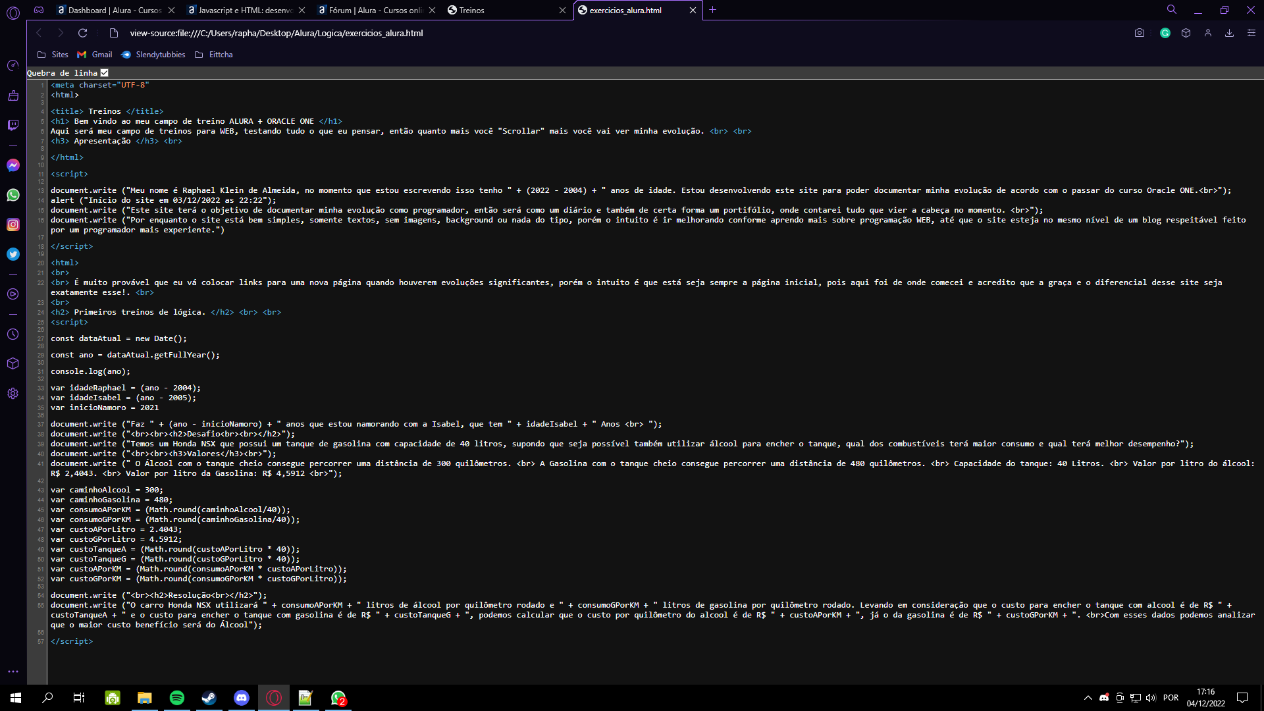Open Spotify from the taskbar

point(177,698)
